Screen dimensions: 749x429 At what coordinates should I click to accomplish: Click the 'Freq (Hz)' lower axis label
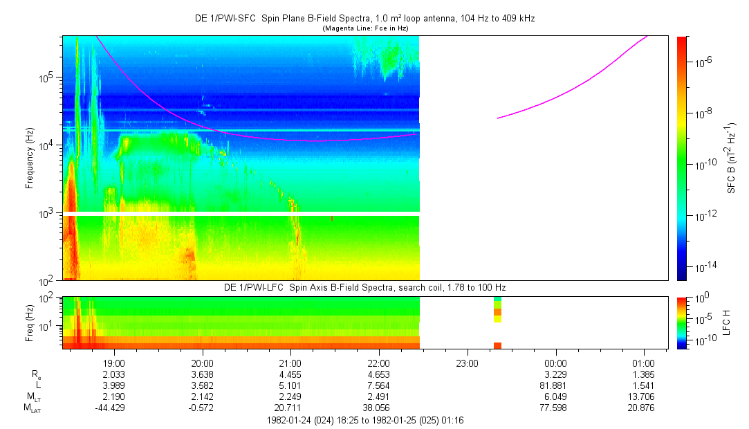point(30,323)
